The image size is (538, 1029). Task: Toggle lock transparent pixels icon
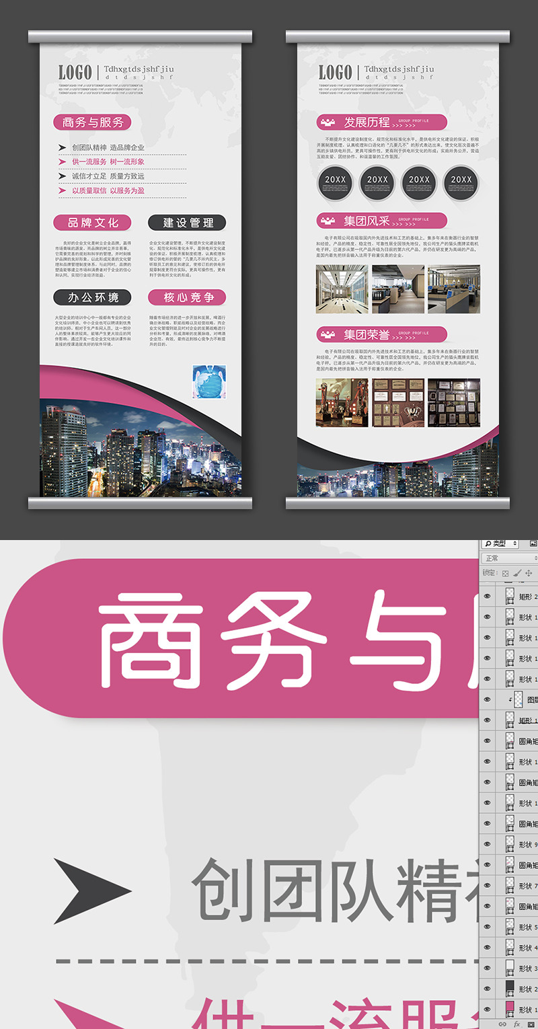(x=506, y=574)
